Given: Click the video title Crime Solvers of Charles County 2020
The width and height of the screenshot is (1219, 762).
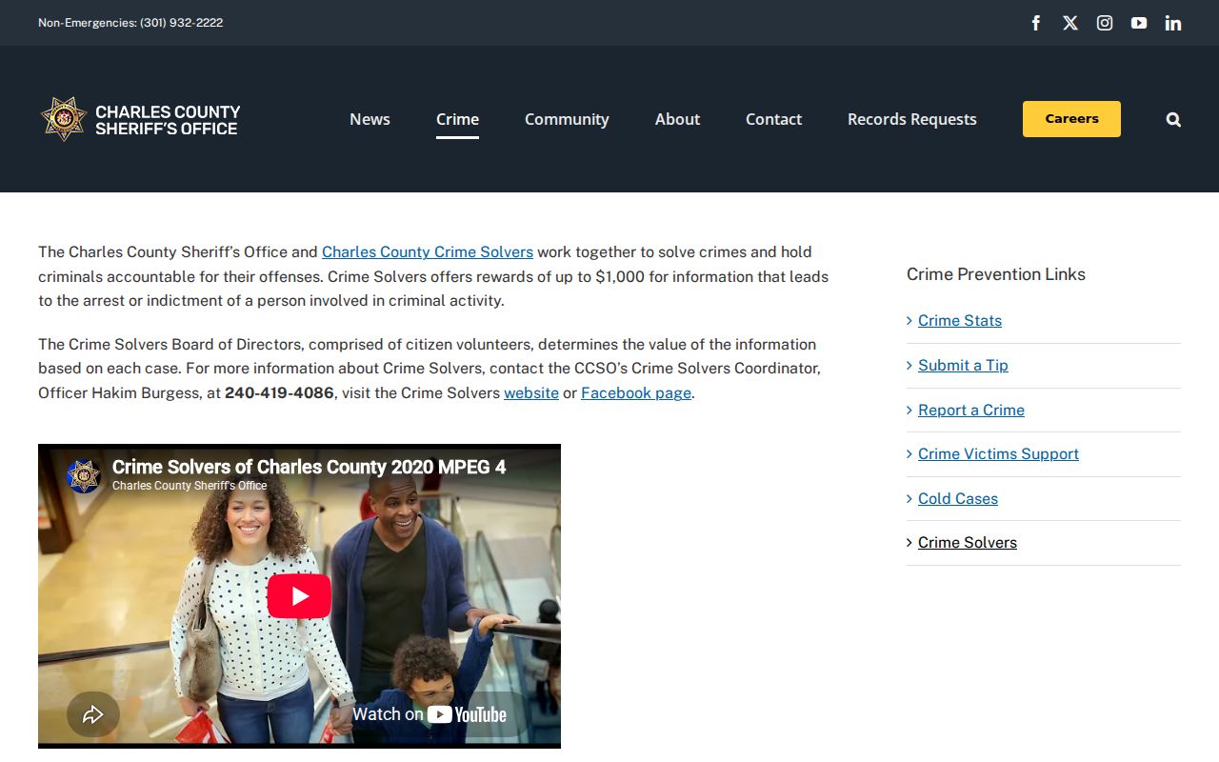Looking at the screenshot, I should point(310,467).
